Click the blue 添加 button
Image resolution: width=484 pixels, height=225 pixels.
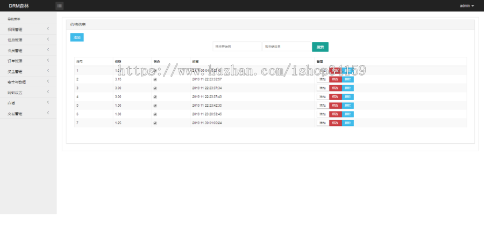77,37
